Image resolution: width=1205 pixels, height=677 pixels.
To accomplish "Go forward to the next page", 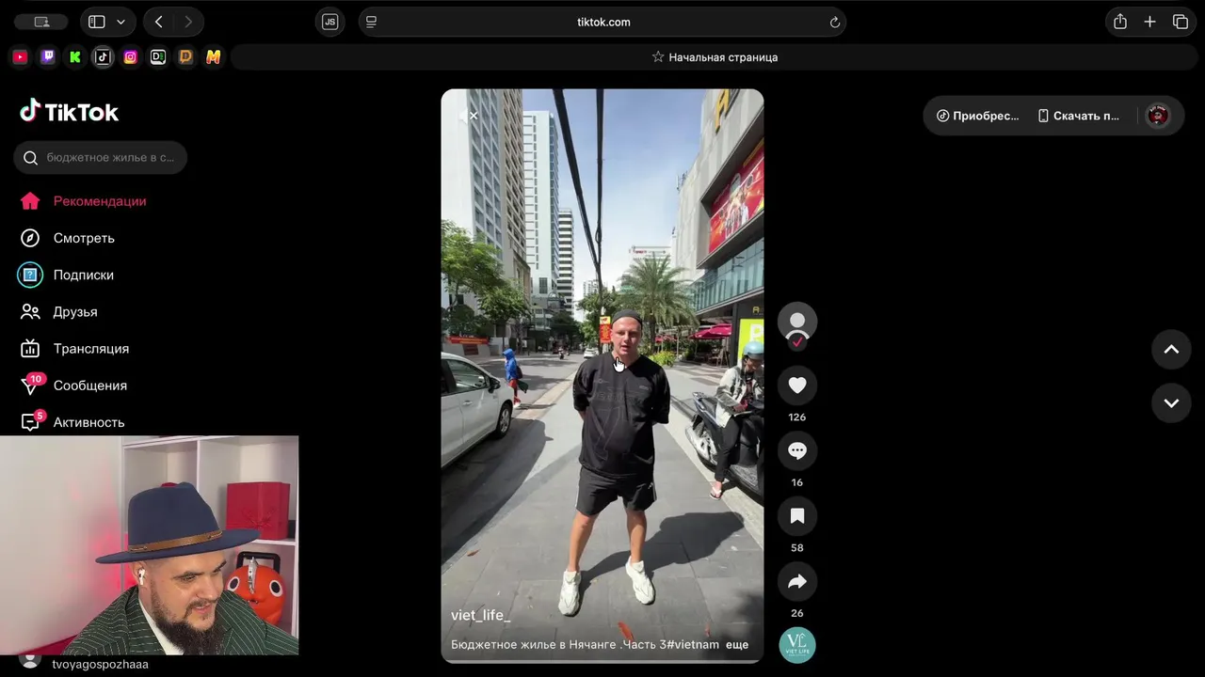I will 188,22.
